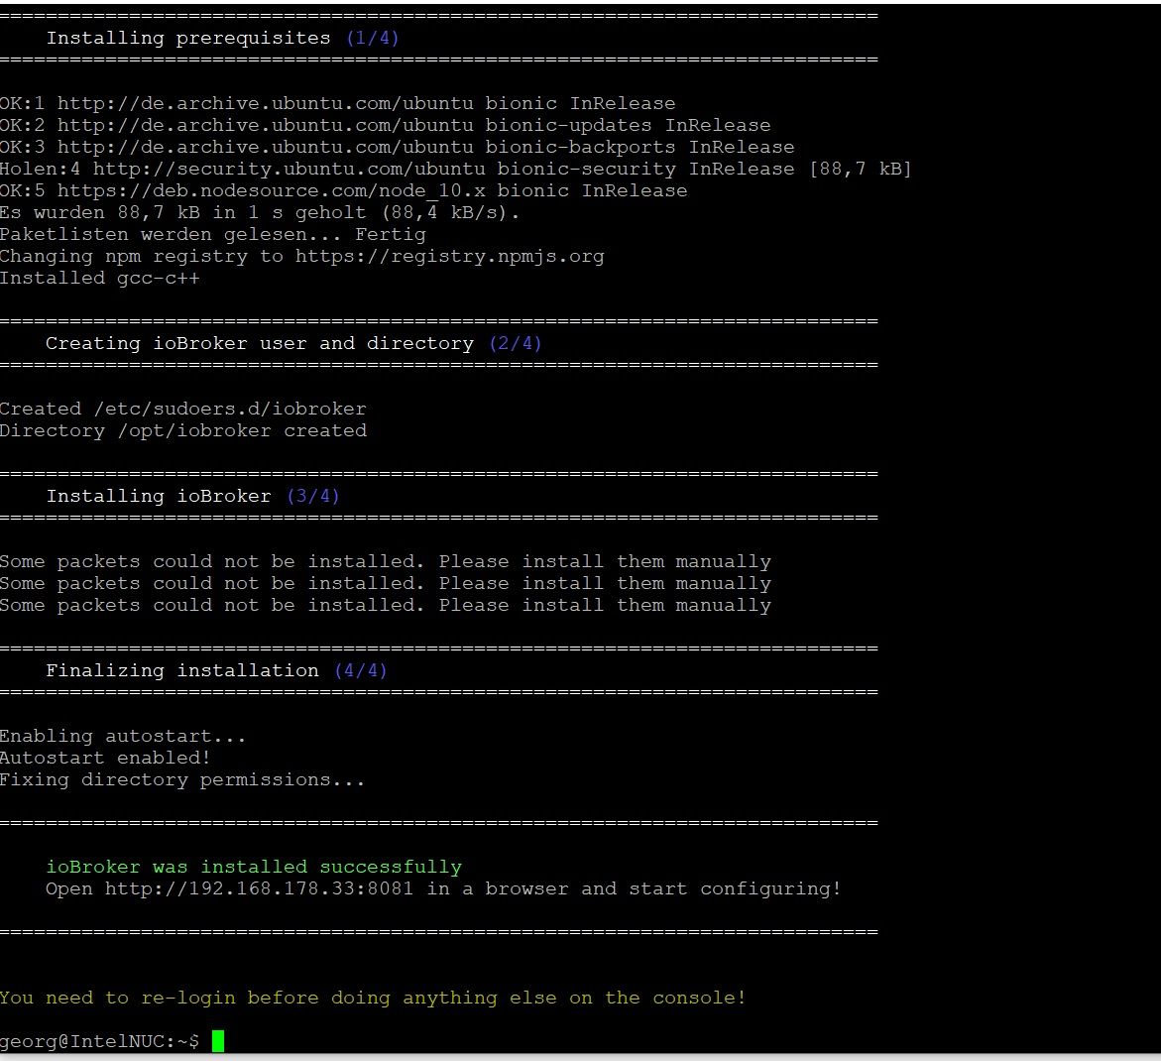Click the 'Installing ioBroker' heading
Screen dimensions: 1161x1061
[x=159, y=496]
